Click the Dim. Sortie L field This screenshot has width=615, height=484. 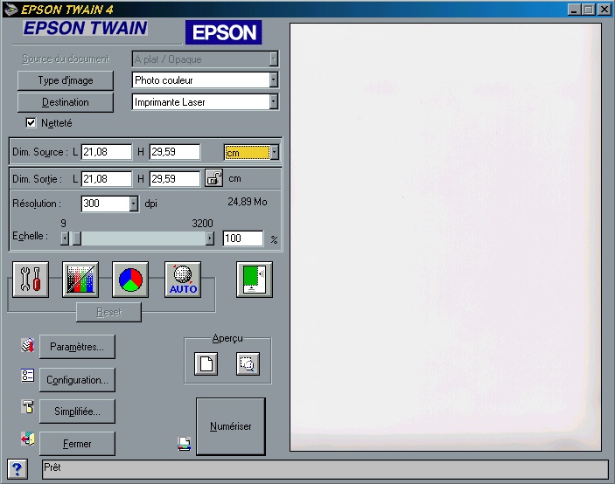click(107, 179)
